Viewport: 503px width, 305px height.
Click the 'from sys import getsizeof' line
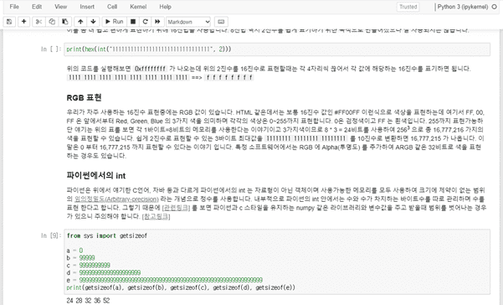107,235
